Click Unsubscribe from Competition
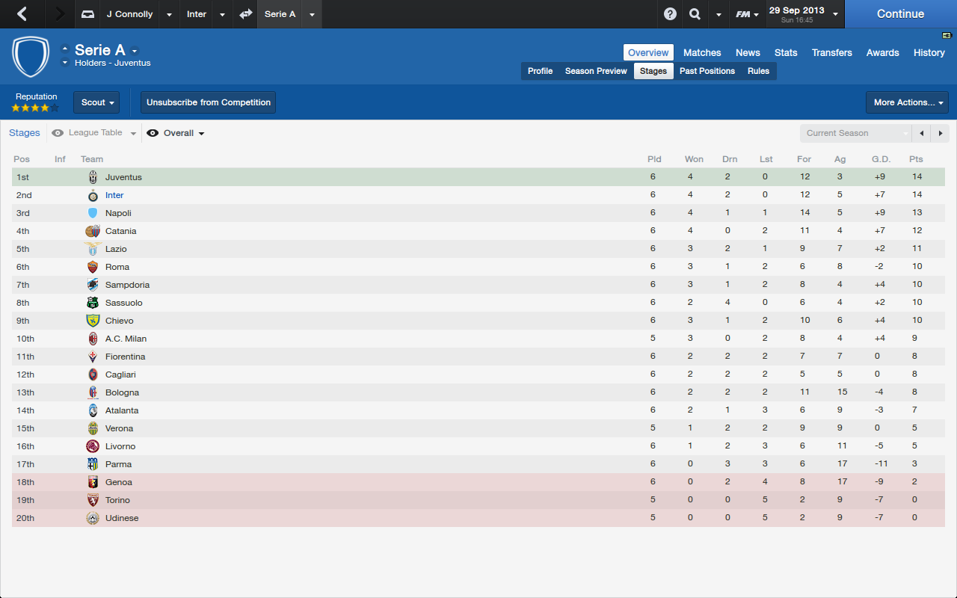957x598 pixels. tap(209, 102)
